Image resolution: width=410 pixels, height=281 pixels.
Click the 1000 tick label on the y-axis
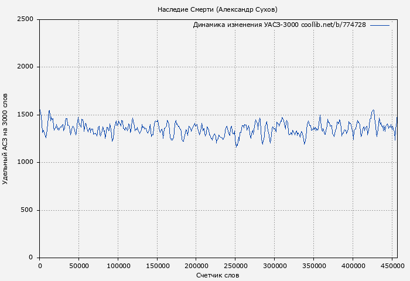25,162
